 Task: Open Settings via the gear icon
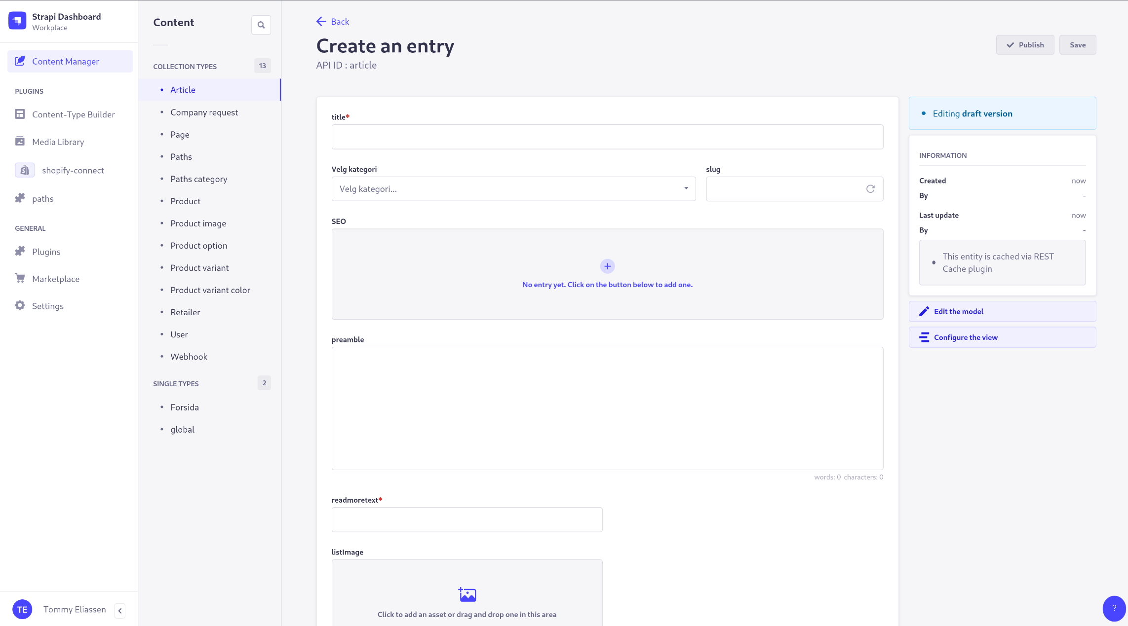(20, 305)
